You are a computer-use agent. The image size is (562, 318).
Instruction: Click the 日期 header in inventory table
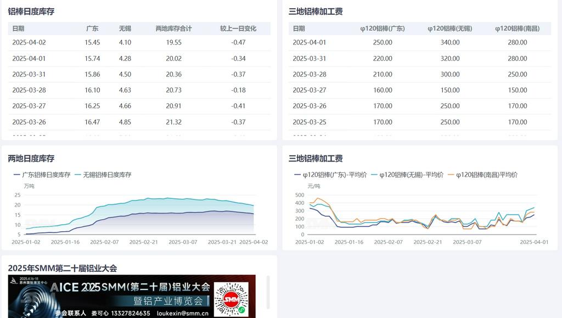pyautogui.click(x=18, y=29)
